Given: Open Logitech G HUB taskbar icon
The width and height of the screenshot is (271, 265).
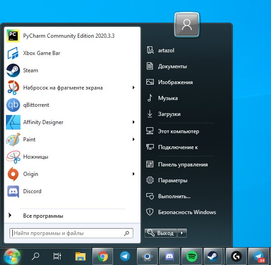Looking at the screenshot, I should tap(236, 256).
